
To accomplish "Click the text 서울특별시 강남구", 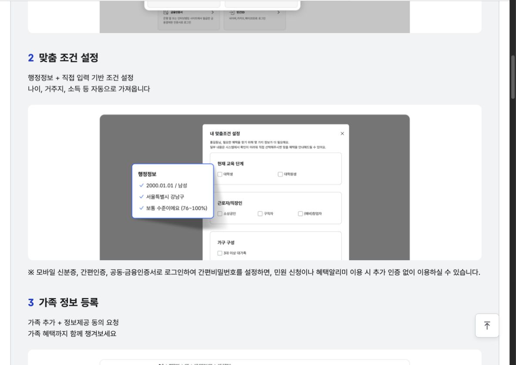I will coord(165,197).
